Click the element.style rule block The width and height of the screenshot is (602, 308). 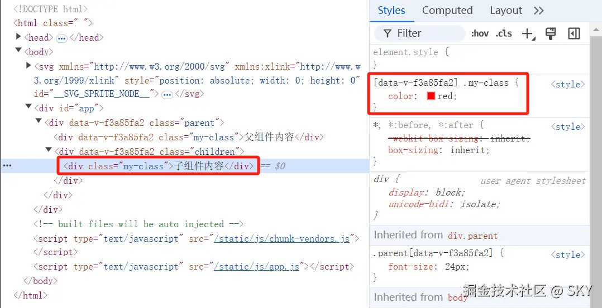[x=480, y=58]
